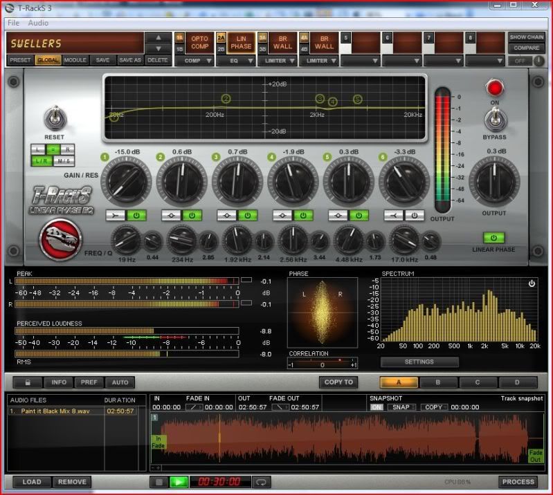Click the T-Rex skull logo button
Viewport: 553px width, 495px height.
point(61,240)
